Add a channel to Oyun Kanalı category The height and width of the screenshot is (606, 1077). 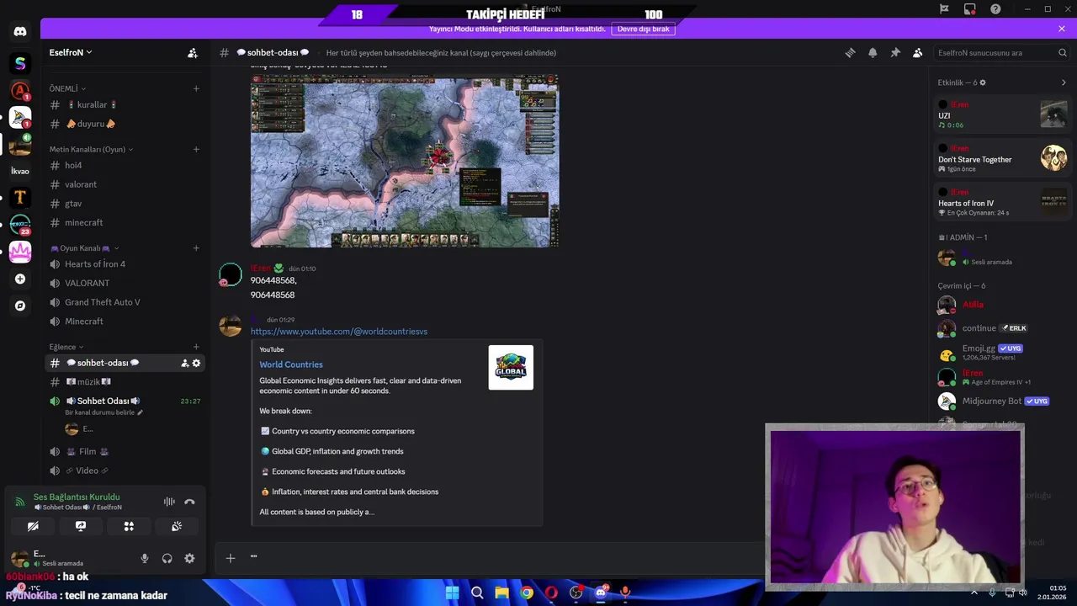click(196, 248)
